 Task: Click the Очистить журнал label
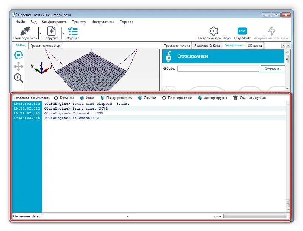pos(253,98)
